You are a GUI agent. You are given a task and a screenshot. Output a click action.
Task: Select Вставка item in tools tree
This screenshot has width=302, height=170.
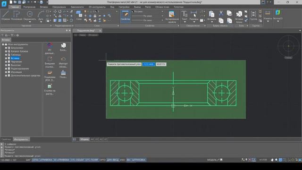[x=15, y=58]
